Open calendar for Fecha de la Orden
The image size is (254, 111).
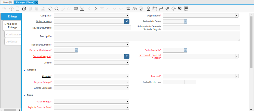pos(186,21)
